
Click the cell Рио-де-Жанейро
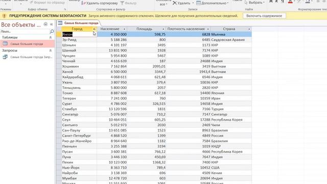(x=79, y=141)
